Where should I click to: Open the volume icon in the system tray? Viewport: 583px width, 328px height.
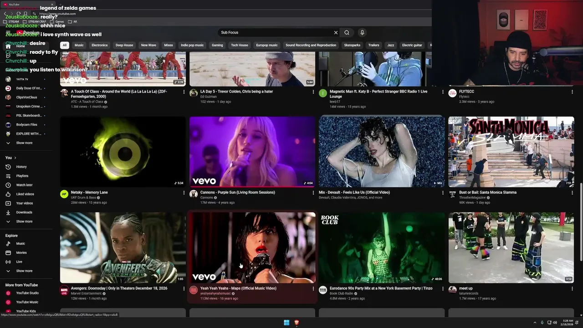555,323
